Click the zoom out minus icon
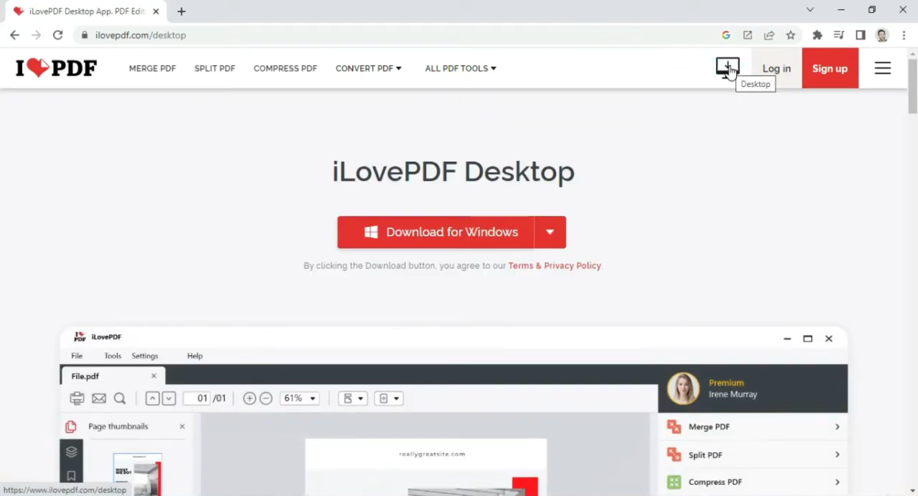Image resolution: width=918 pixels, height=496 pixels. (x=266, y=398)
